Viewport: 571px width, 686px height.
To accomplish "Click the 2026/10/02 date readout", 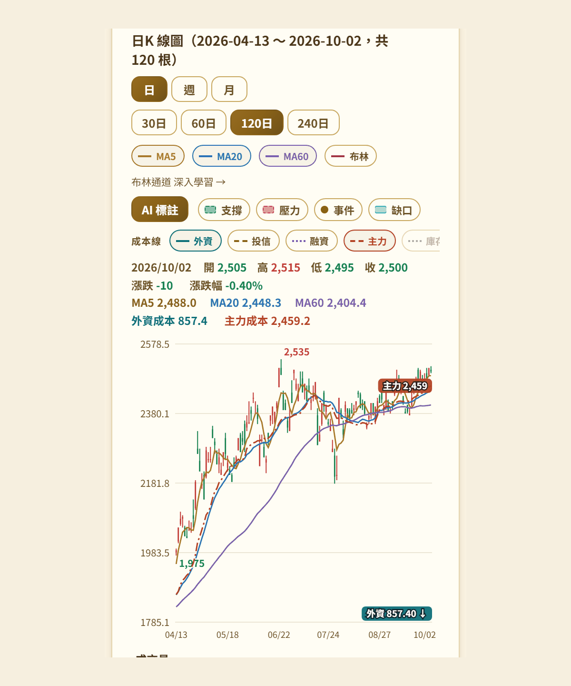I will 161,268.
